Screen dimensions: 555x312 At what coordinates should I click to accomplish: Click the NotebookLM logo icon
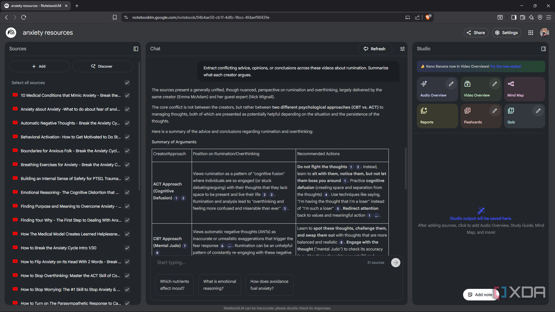pyautogui.click(x=11, y=33)
